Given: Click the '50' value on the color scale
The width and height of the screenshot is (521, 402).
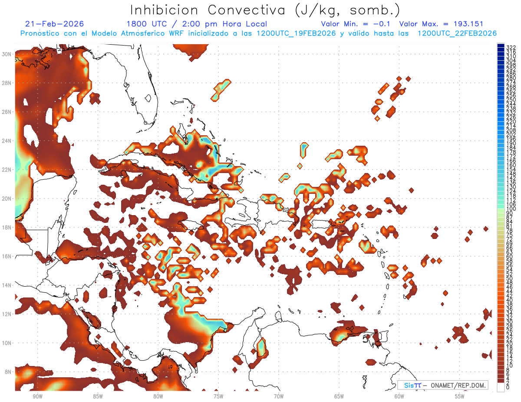Looking at the screenshot, I should [509, 278].
